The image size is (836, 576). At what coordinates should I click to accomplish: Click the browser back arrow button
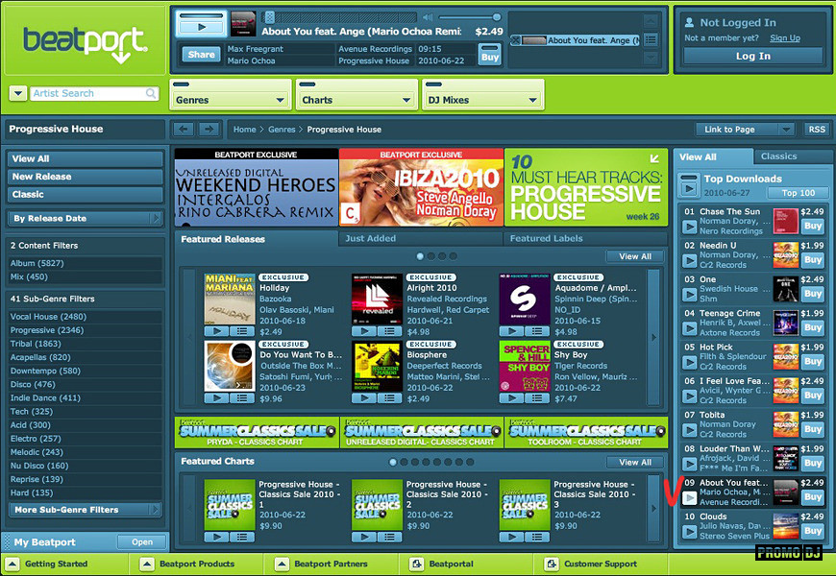point(184,129)
